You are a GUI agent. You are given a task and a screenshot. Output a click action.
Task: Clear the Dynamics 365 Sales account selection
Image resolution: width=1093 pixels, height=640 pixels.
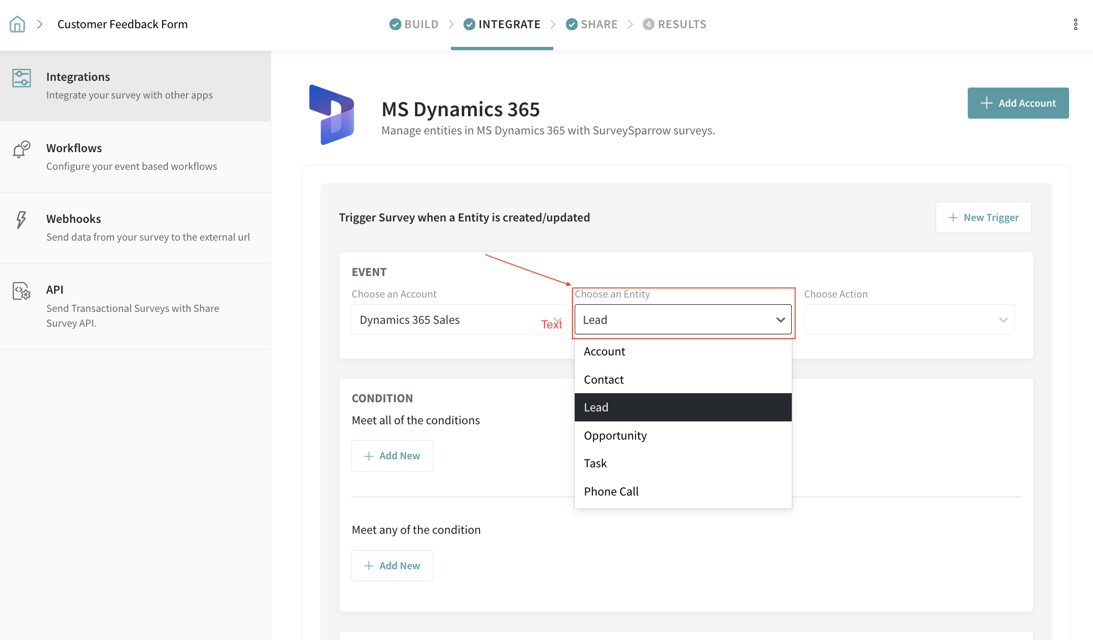[x=557, y=320]
